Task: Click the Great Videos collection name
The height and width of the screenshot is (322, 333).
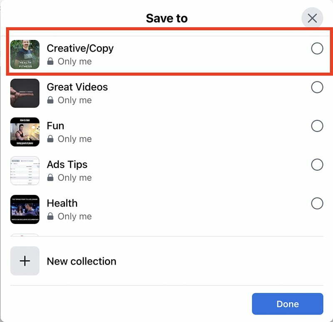Action: 77,87
